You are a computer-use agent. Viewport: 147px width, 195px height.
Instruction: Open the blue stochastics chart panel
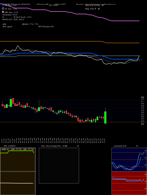[129, 160]
